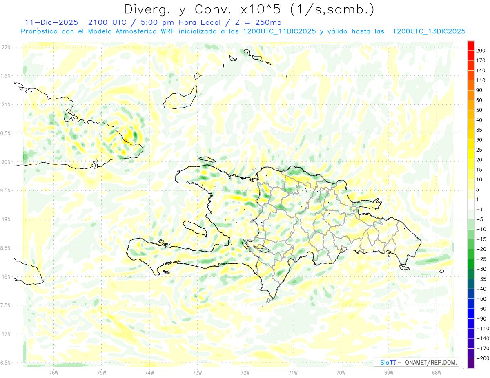Select the date text '11-Dic-2025'
490x378 pixels.
click(51, 22)
